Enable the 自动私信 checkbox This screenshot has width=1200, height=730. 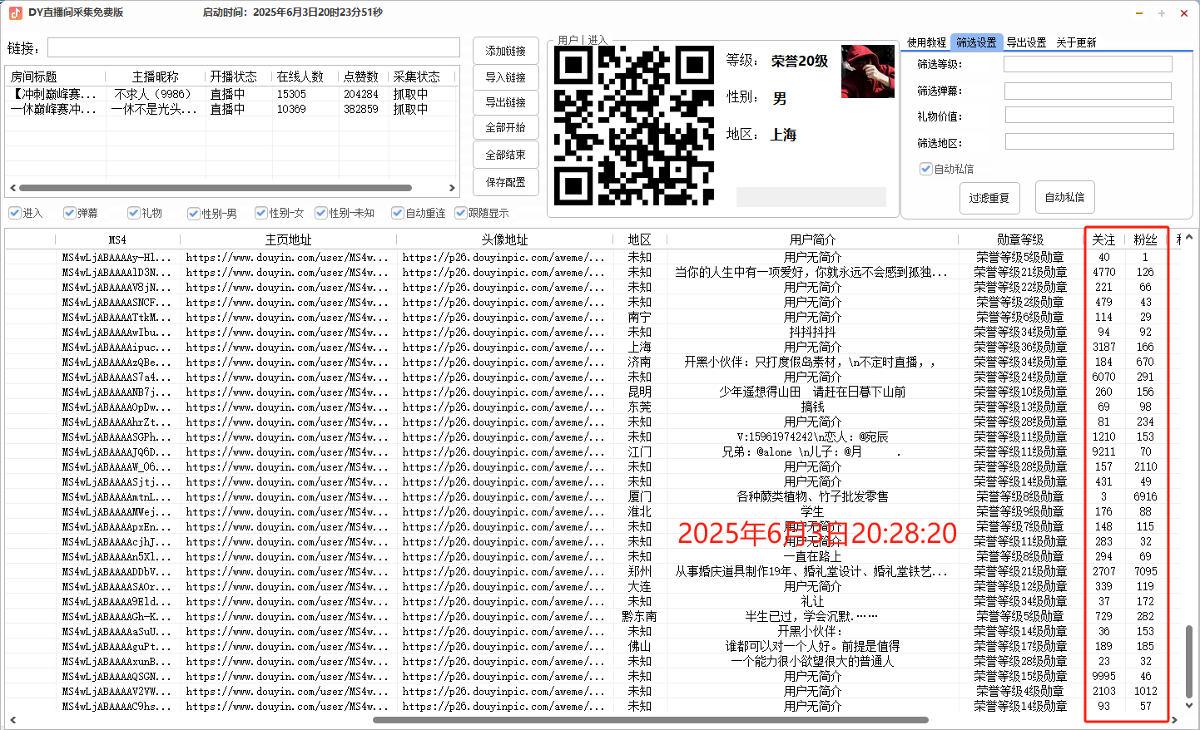click(x=925, y=169)
